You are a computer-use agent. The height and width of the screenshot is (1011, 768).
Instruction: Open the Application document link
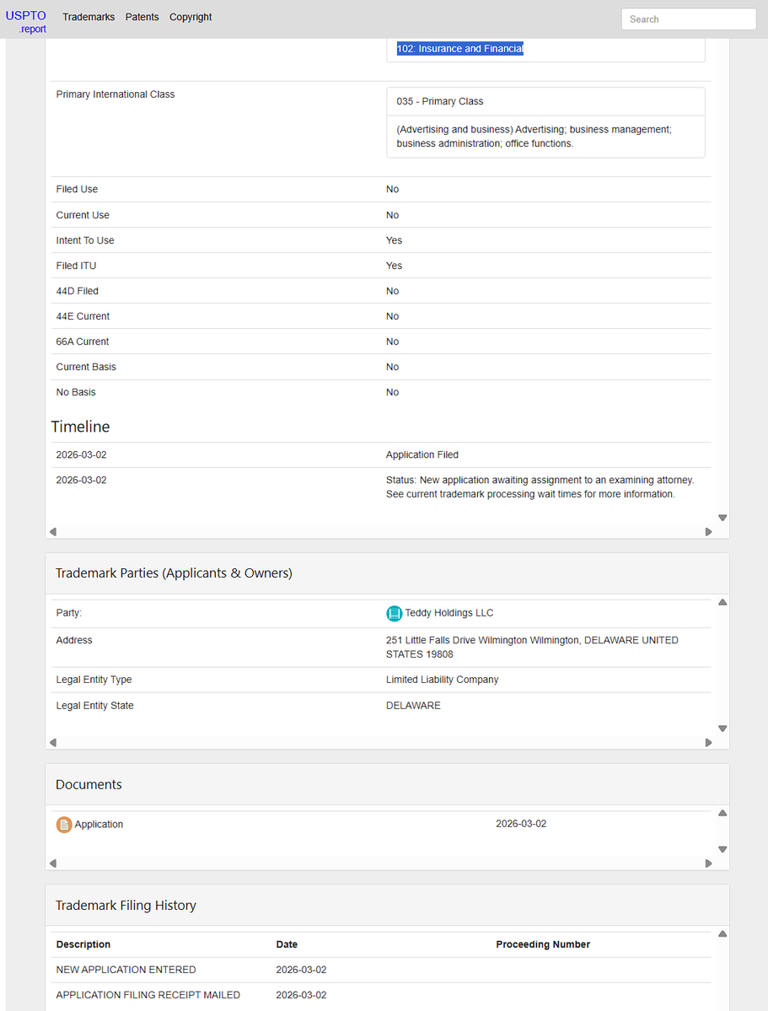(x=99, y=824)
